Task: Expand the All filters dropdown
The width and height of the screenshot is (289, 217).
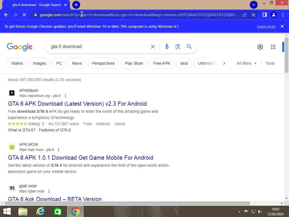Action: [x=246, y=63]
